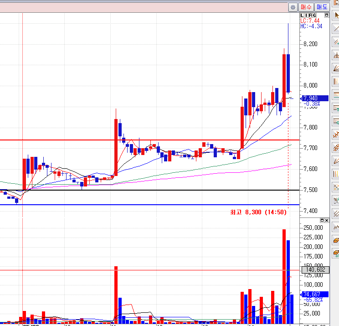Click the 최고 8,300 (14:50) high label

[x=258, y=212]
